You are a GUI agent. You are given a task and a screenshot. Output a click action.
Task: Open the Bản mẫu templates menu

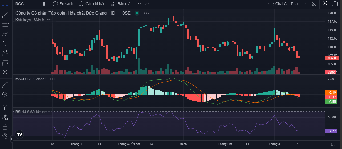click(x=122, y=4)
